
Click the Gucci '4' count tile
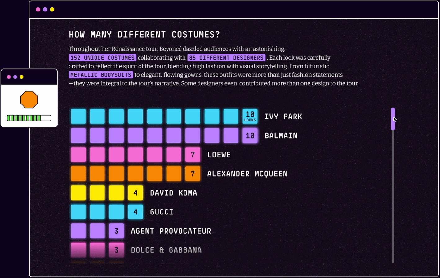coord(136,212)
